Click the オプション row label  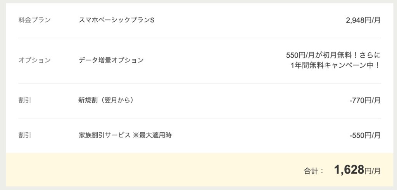tap(35, 60)
